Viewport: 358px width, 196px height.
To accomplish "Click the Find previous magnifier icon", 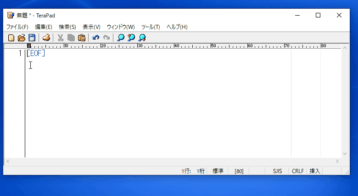I will (131, 38).
